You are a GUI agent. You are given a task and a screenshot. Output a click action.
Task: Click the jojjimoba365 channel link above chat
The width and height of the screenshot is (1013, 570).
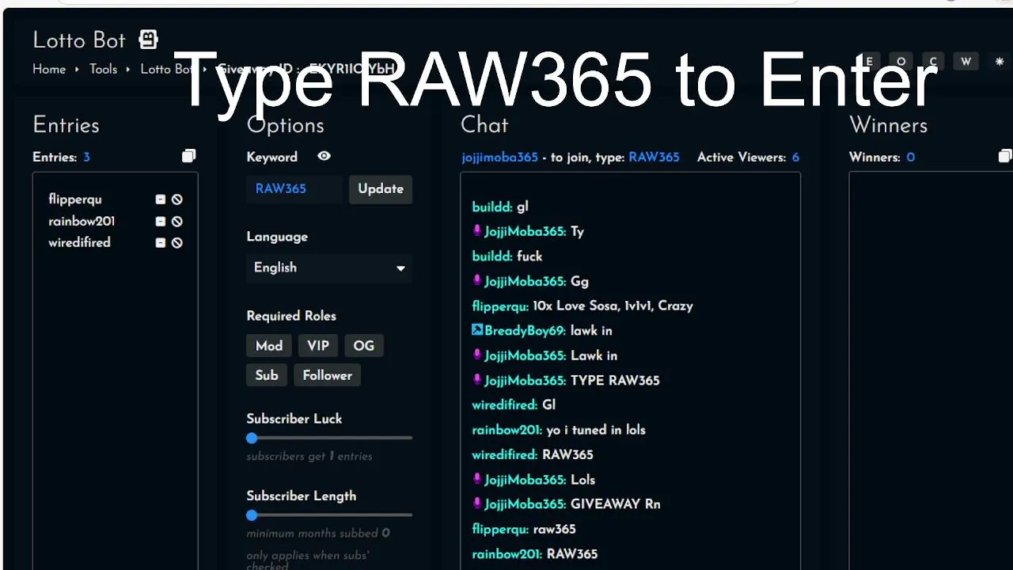[500, 158]
